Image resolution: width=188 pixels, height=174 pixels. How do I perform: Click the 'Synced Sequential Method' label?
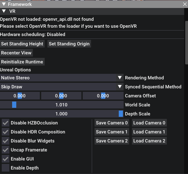153,87
